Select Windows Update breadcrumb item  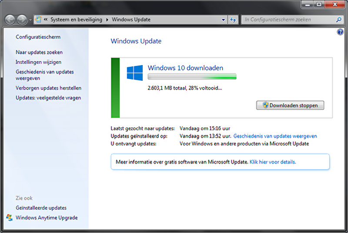tap(131, 20)
